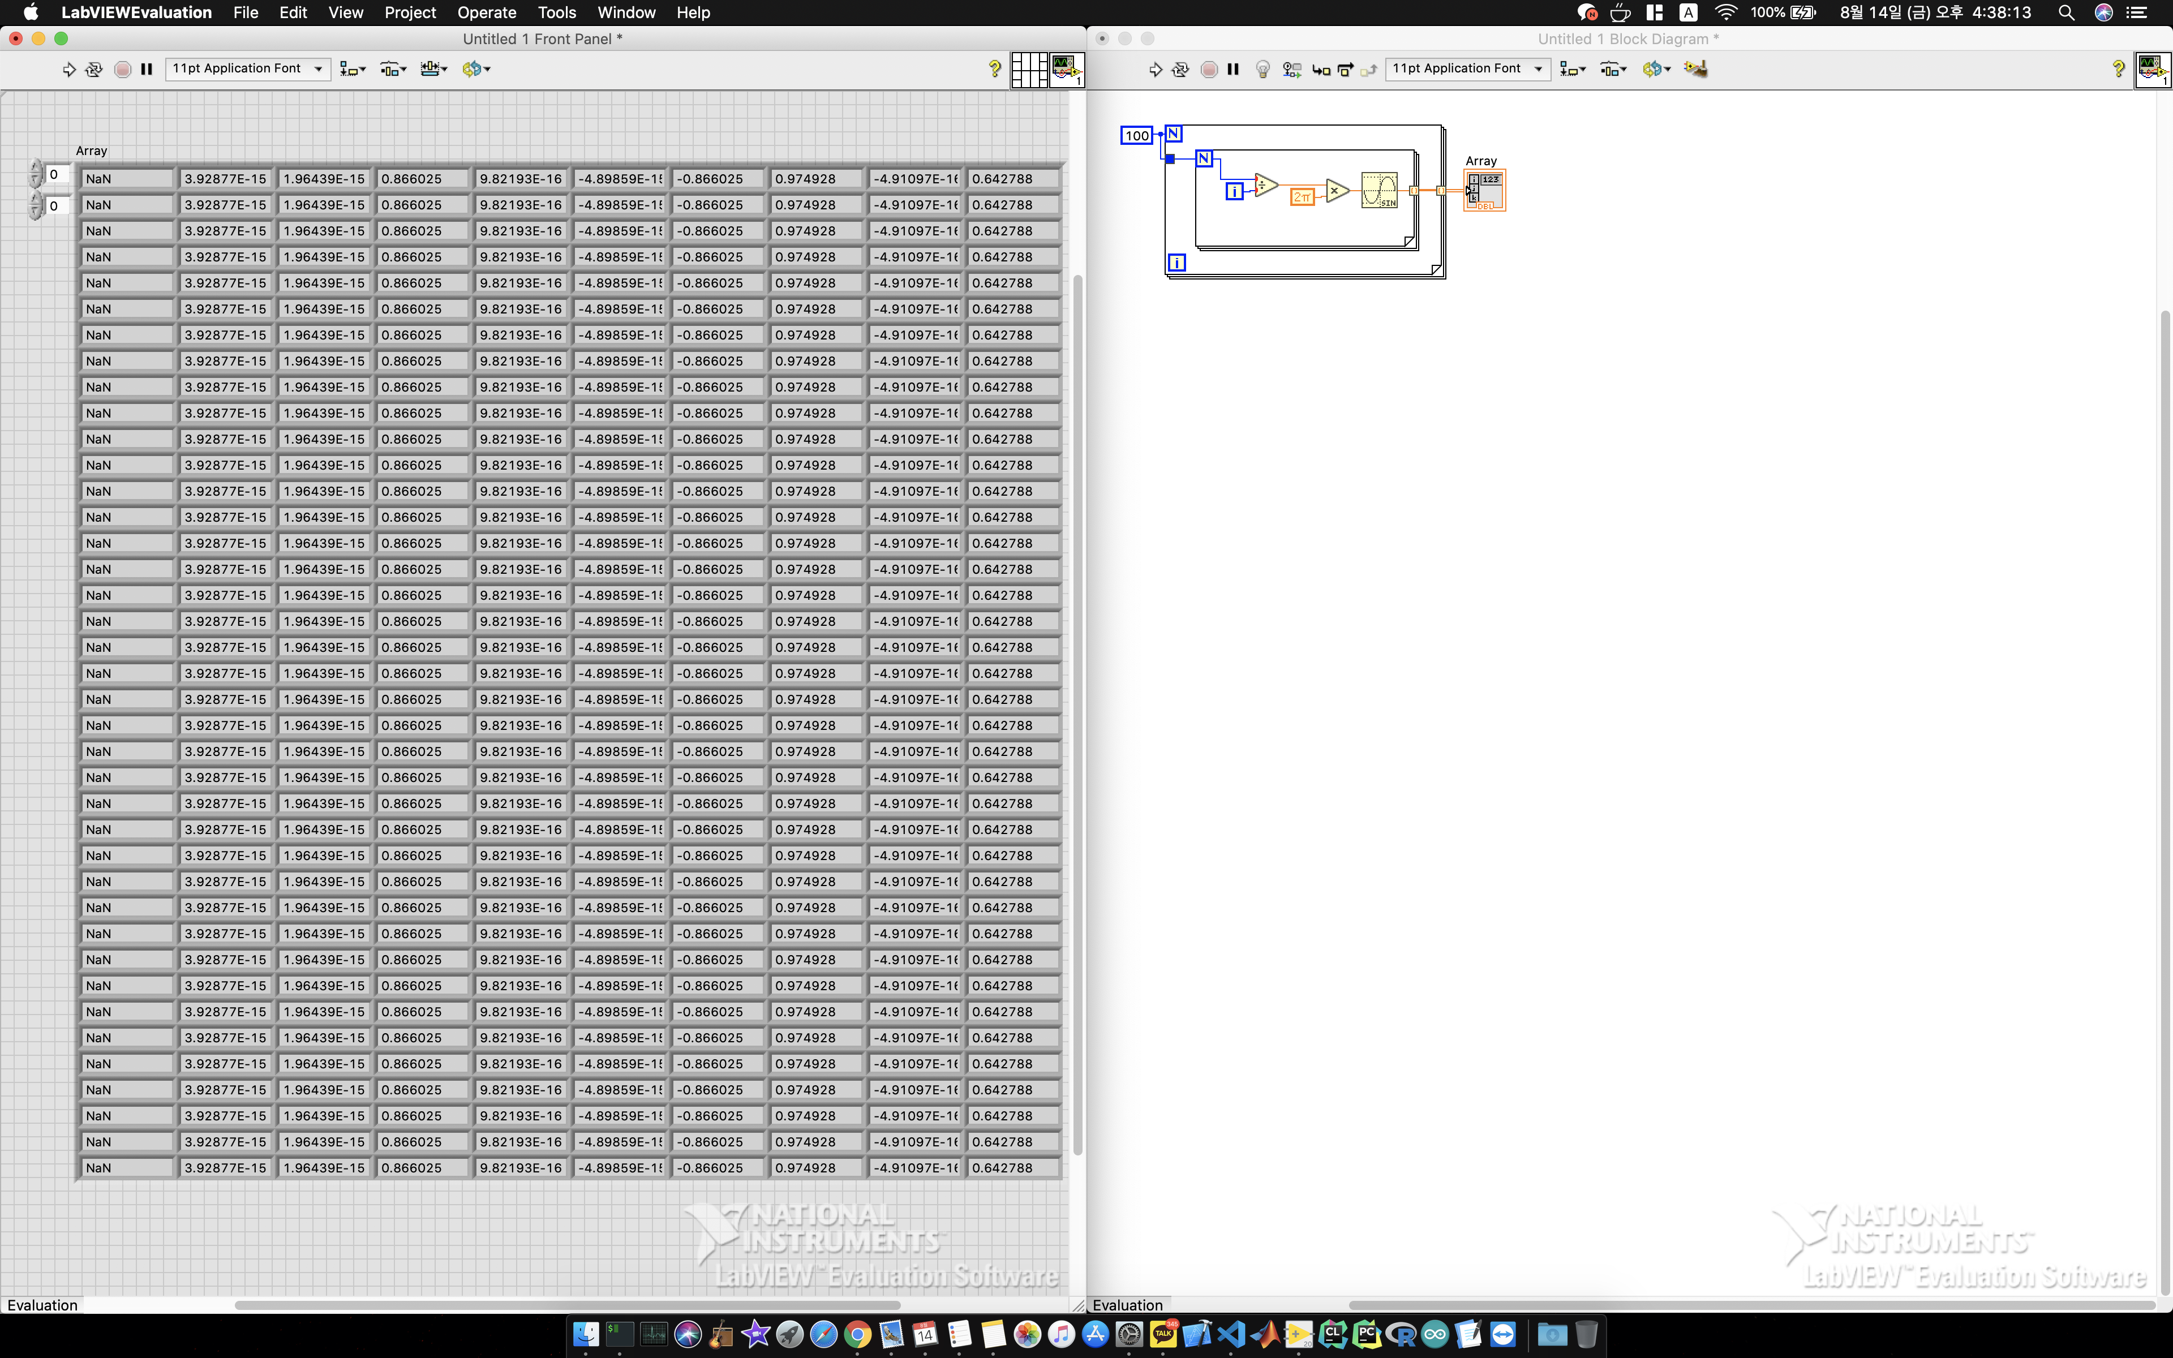Show Context Help from Block Diagram toolbar
Screen dimensions: 2173x1358
(x=2119, y=69)
